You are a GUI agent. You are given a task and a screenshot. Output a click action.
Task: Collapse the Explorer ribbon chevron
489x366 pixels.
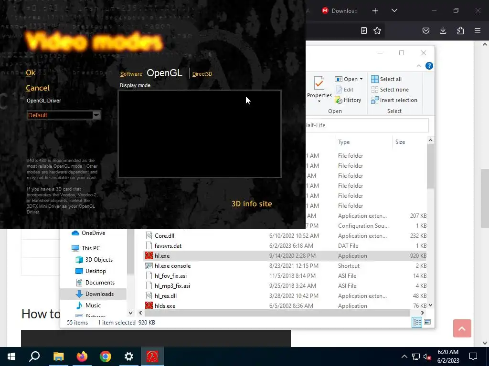tap(418, 66)
